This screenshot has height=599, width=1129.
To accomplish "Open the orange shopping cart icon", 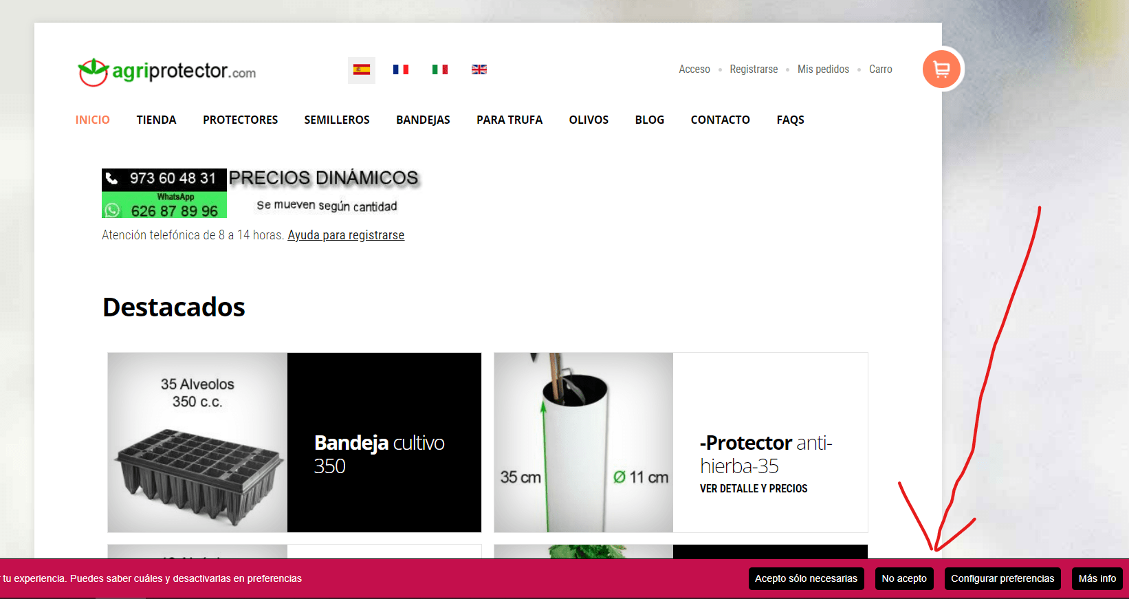I will click(941, 69).
